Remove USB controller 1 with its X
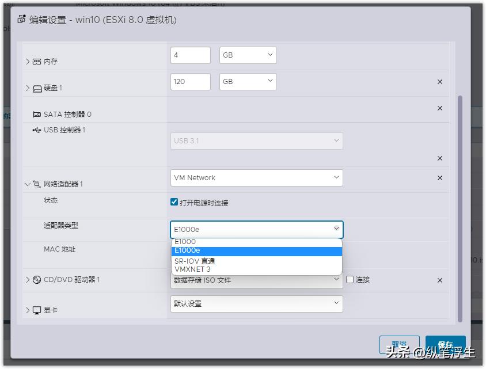This screenshot has height=369, width=486. pos(439,158)
